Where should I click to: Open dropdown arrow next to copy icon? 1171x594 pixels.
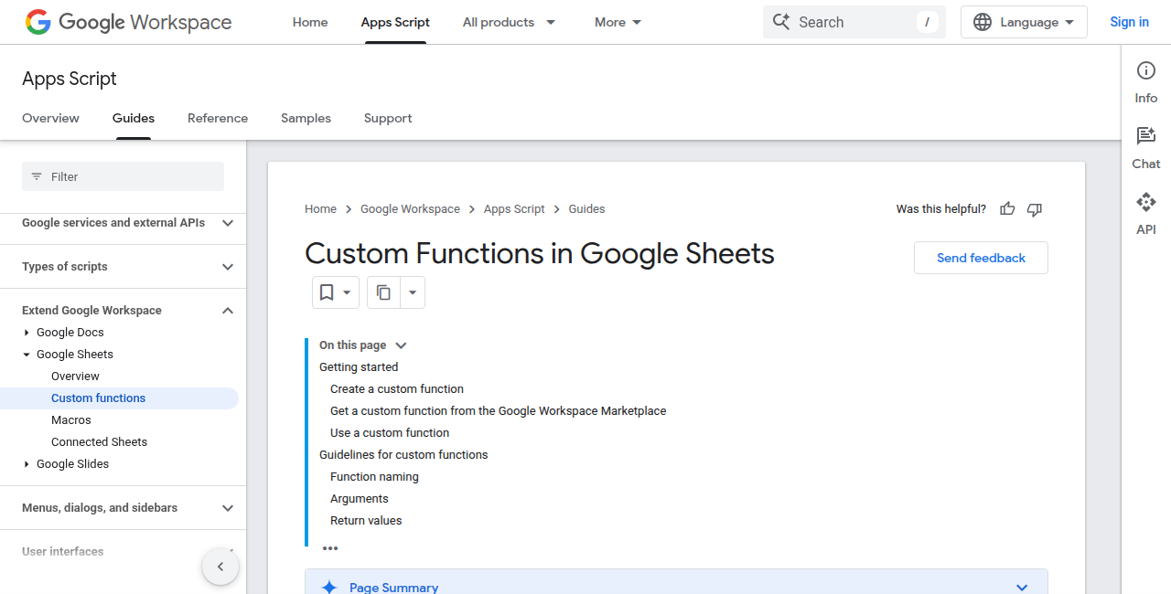click(x=413, y=292)
